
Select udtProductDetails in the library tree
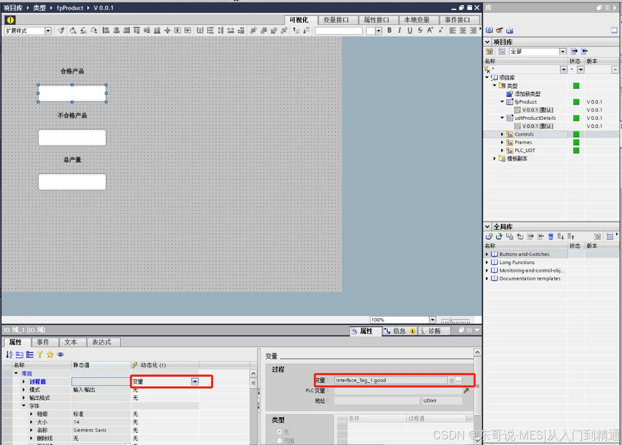click(x=535, y=118)
